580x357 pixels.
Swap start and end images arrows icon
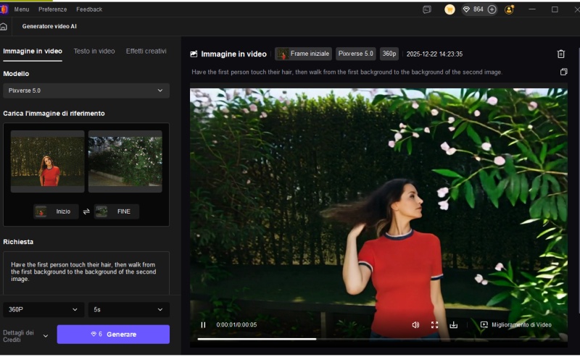[86, 211]
